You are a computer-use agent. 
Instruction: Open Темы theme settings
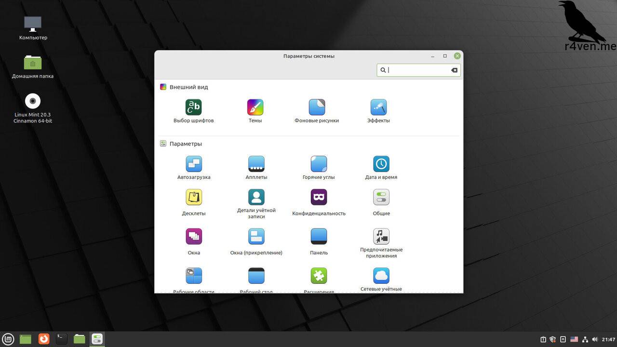point(255,107)
